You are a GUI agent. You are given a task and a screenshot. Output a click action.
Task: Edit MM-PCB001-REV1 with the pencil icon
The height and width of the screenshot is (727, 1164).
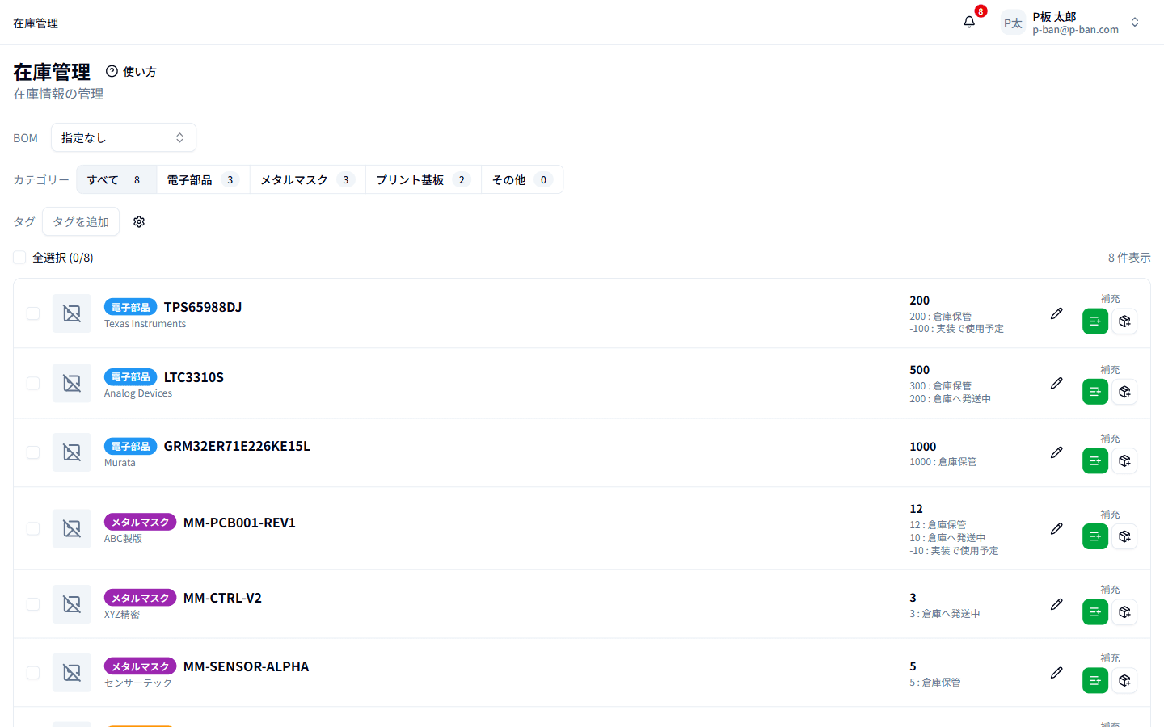1056,528
